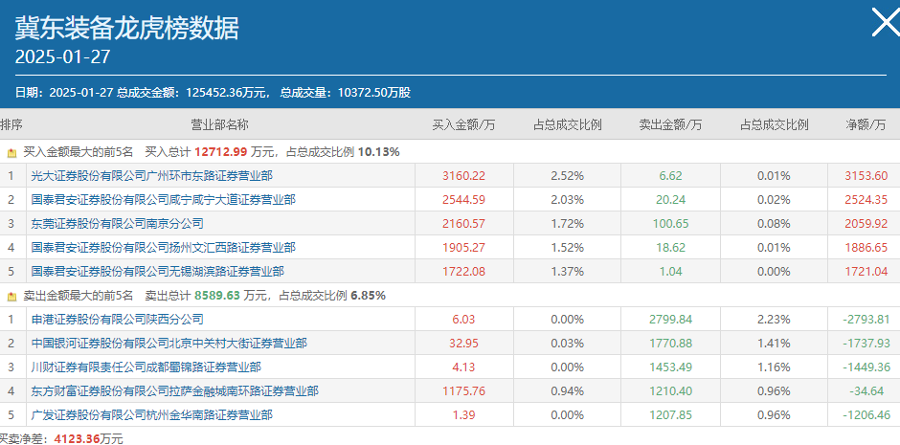Image resolution: width=900 pixels, height=445 pixels.
Task: Open 申港证券股份有限公司陕西分公司 link
Action: 117,319
